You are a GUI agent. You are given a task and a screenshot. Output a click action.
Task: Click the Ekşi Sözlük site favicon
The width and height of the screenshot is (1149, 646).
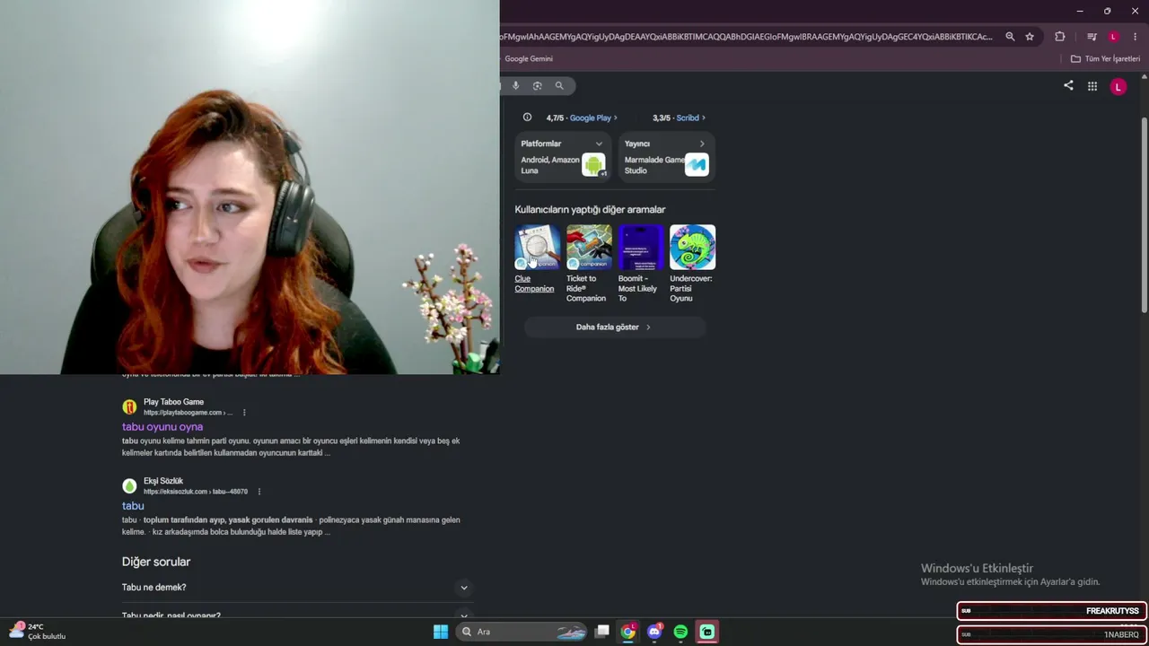click(129, 485)
